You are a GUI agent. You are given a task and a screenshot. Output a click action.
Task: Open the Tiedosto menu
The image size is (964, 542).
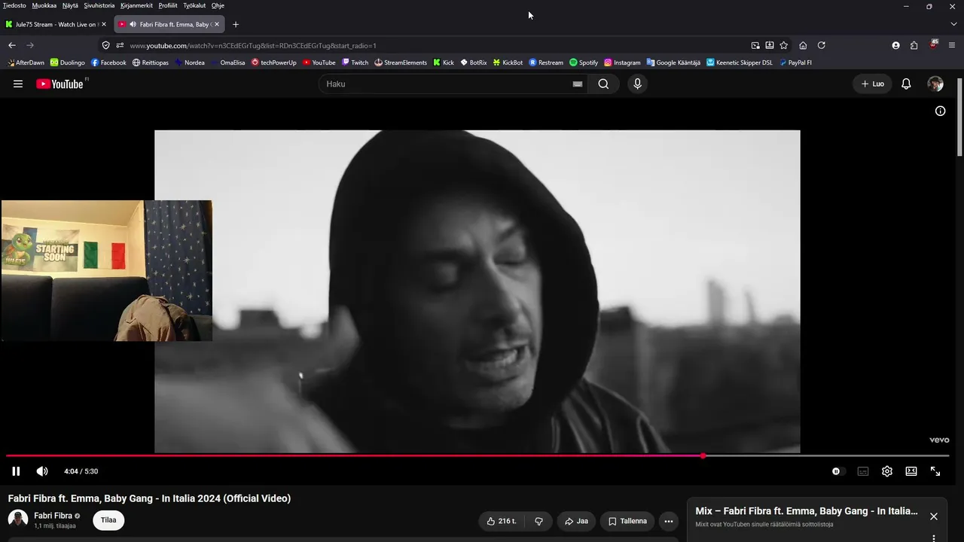coord(14,5)
